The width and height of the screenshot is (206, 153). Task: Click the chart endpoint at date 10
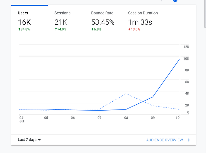click(179, 60)
